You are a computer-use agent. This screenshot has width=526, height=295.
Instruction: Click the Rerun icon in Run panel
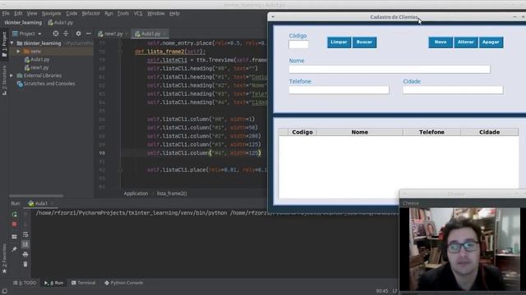14,215
